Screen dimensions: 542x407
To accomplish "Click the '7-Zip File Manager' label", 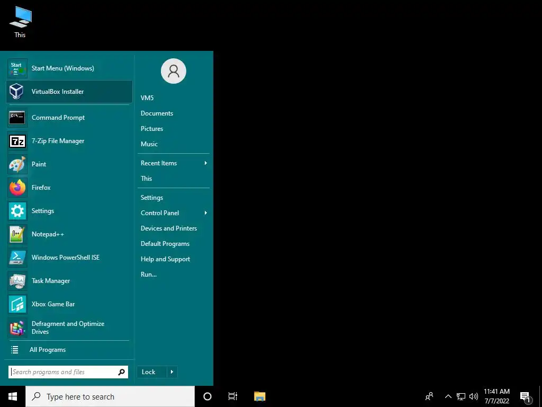I will point(58,141).
